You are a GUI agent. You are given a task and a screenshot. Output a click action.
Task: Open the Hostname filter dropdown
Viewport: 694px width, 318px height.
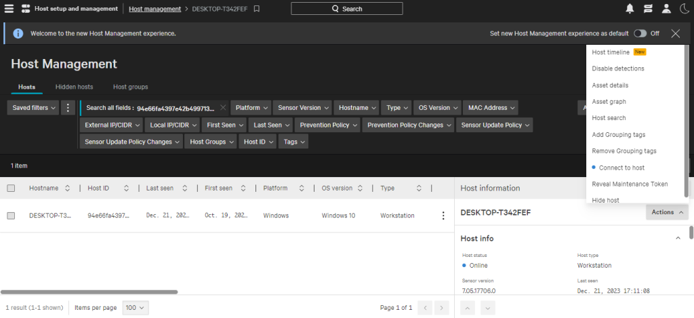(356, 108)
